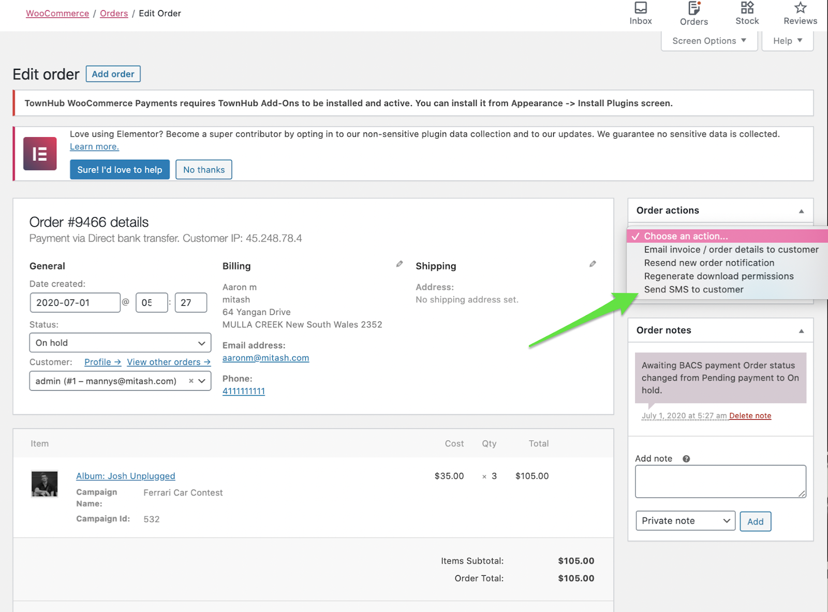Screen dimensions: 828x612
Task: Click phone number 4111111111
Action: [x=244, y=391]
